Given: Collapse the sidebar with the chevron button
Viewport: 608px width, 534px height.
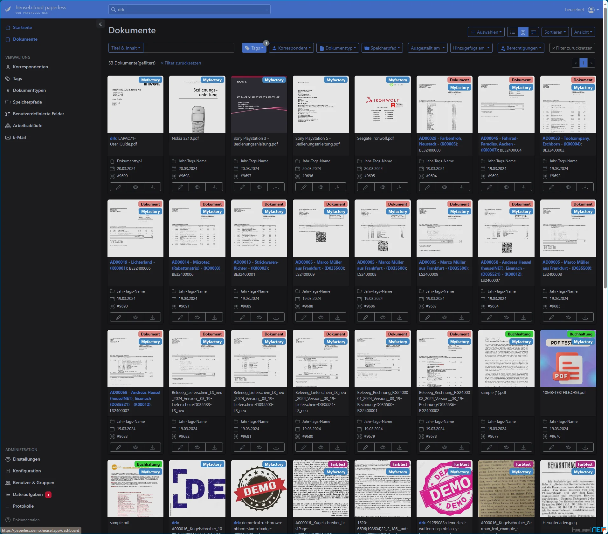Looking at the screenshot, I should 100,24.
